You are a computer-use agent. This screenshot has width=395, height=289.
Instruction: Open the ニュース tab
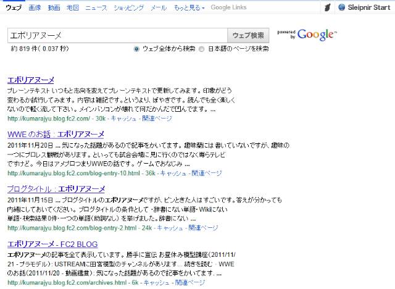pyautogui.click(x=96, y=8)
